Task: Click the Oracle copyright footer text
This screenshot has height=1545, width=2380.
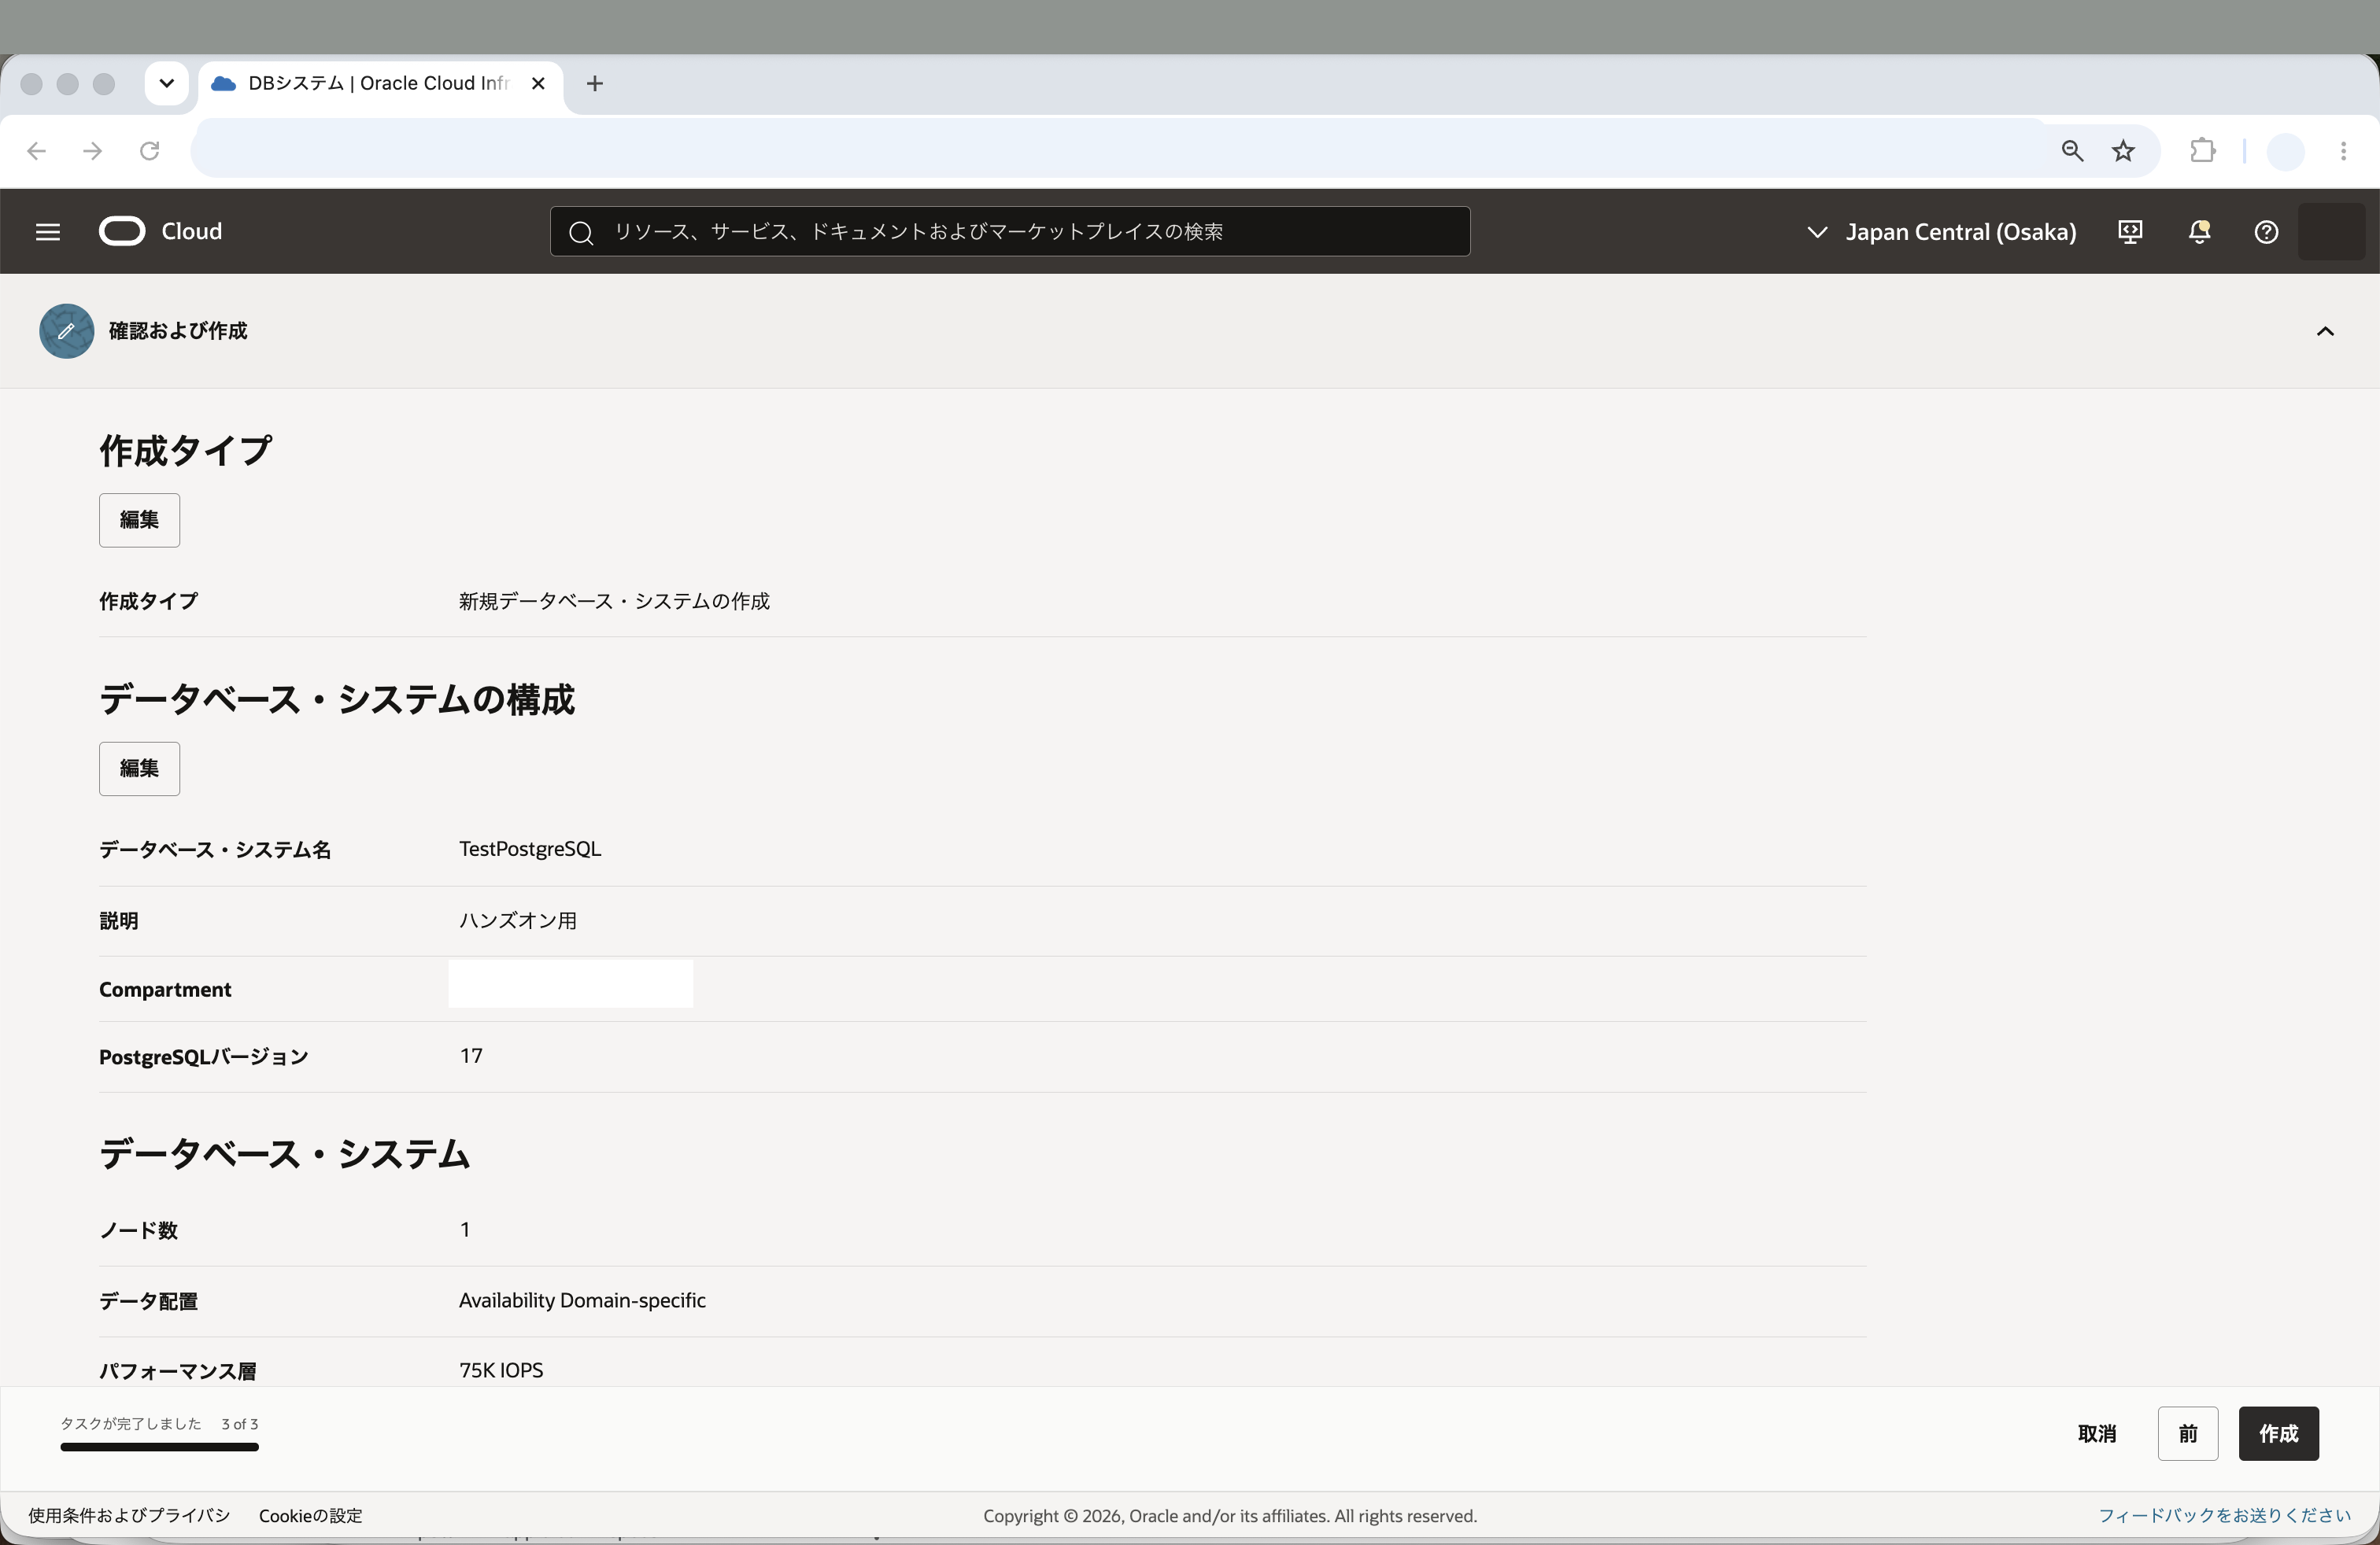Action: [x=1230, y=1516]
